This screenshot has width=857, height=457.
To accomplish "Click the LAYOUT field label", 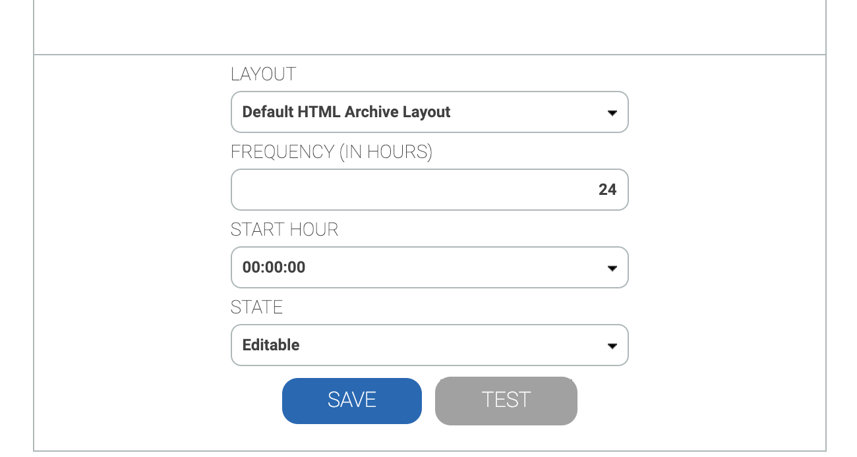I will click(263, 74).
